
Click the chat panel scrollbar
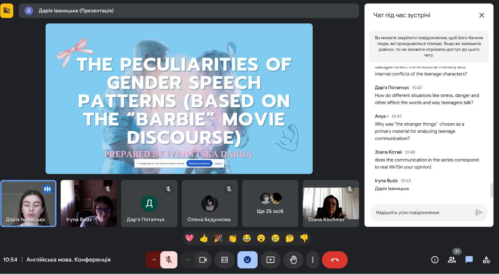(492, 190)
